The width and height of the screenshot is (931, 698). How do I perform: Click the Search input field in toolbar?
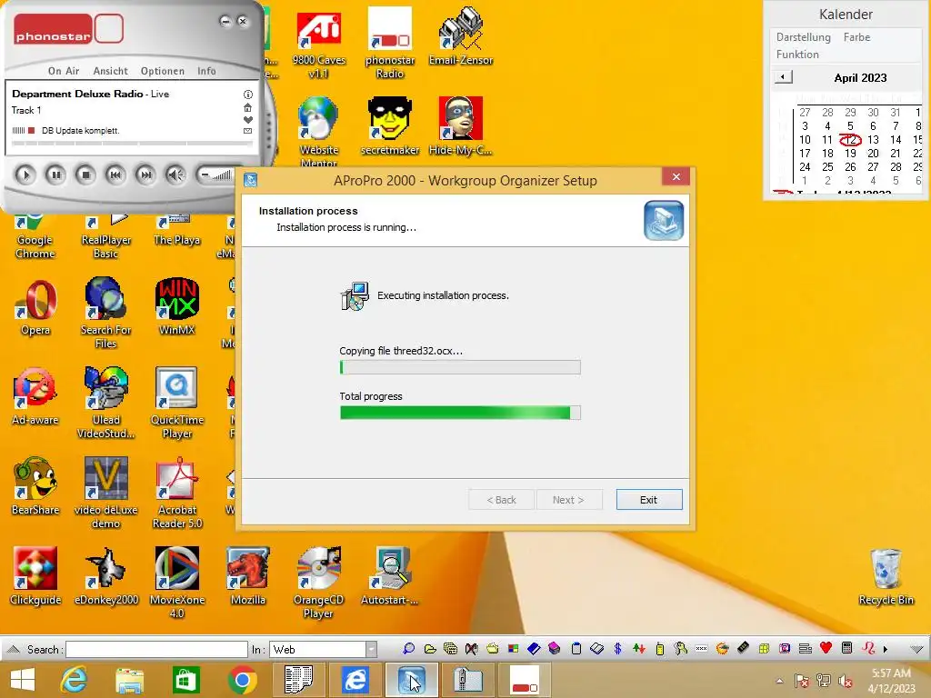coord(156,649)
